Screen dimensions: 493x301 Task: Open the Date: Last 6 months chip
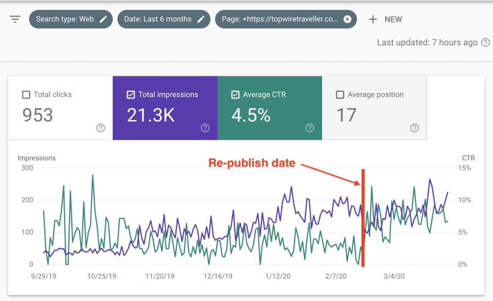164,19
